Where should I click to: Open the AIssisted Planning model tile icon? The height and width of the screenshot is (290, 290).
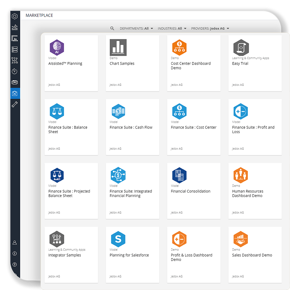coord(57,47)
